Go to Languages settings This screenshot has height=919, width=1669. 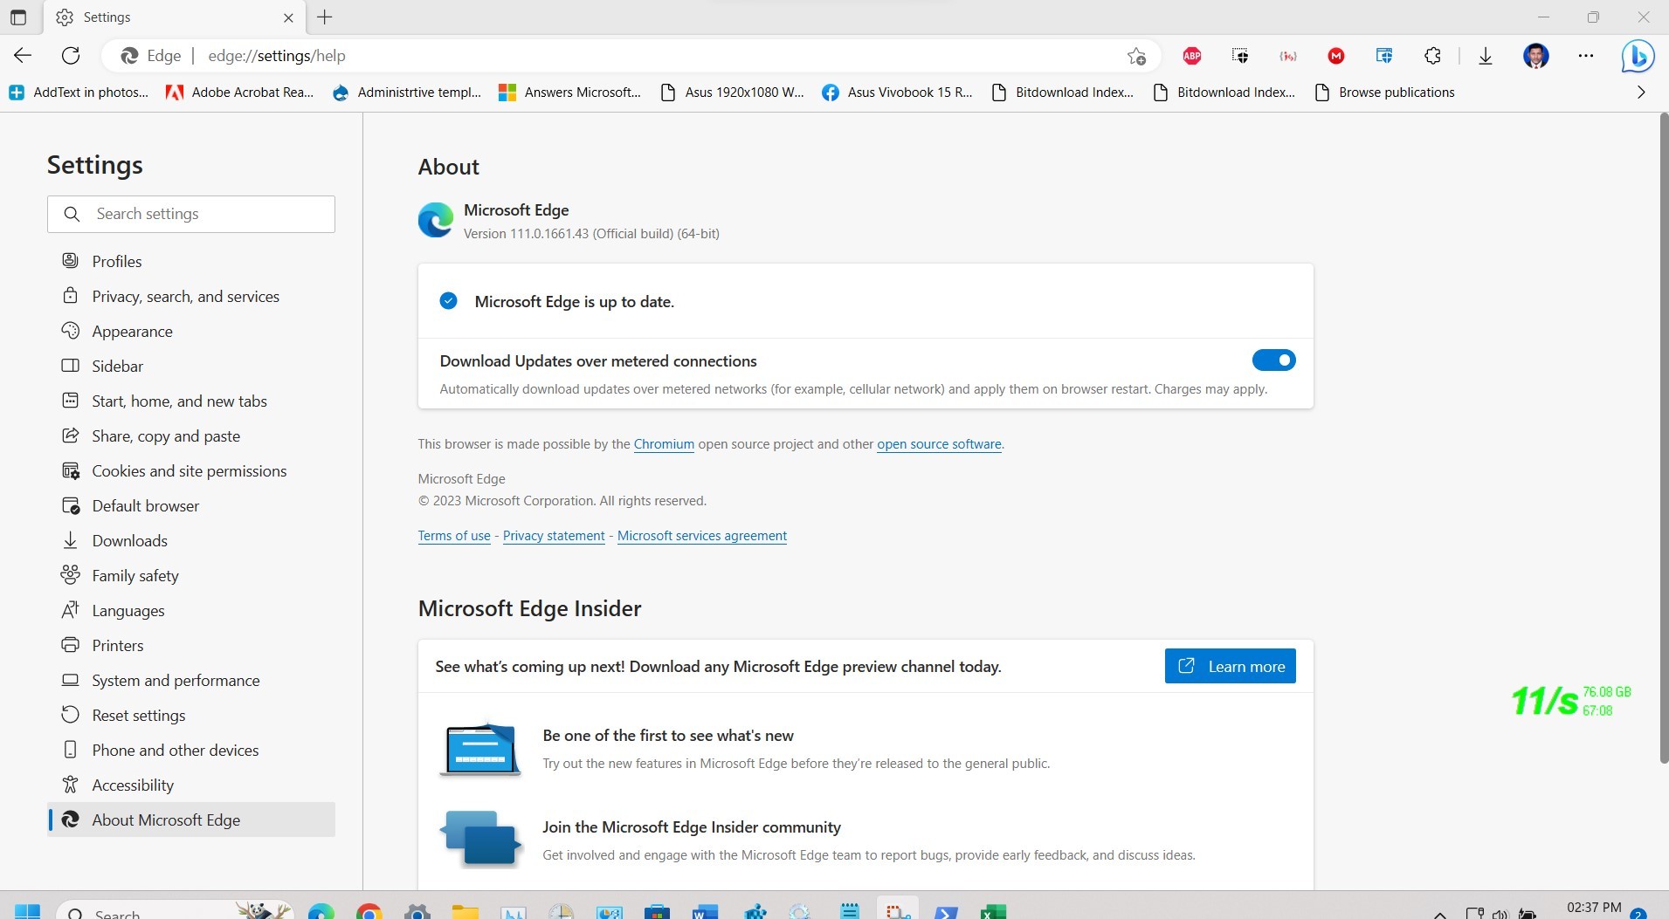(x=191, y=610)
